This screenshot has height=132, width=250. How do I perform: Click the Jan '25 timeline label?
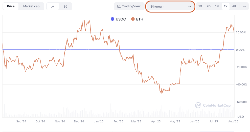99,121
